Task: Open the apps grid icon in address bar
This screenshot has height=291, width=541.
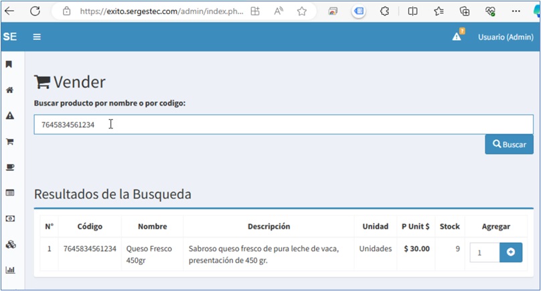Action: 255,11
